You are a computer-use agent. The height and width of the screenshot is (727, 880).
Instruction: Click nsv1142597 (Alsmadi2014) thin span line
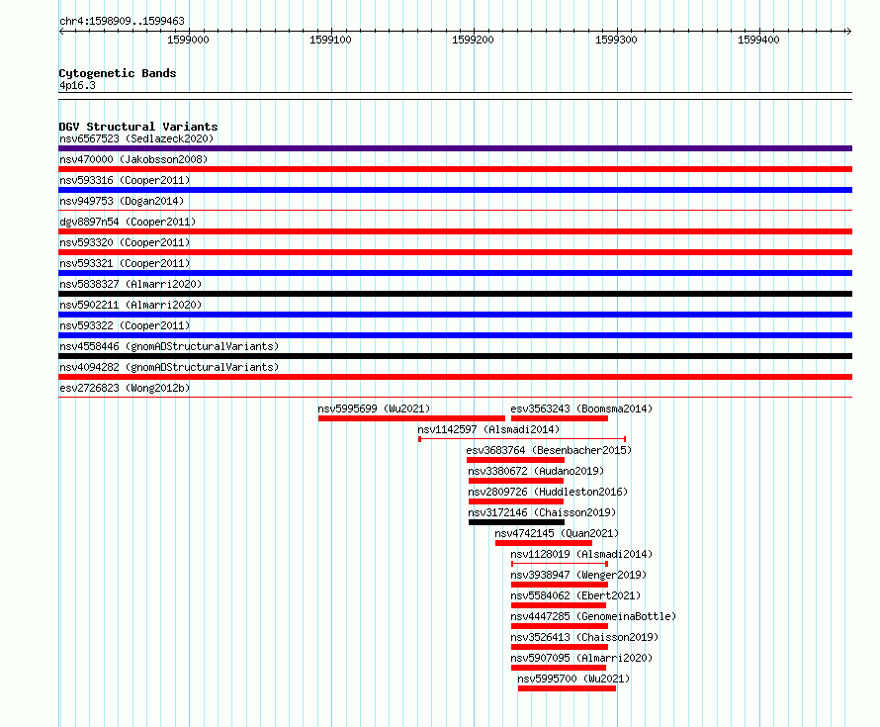pyautogui.click(x=522, y=439)
